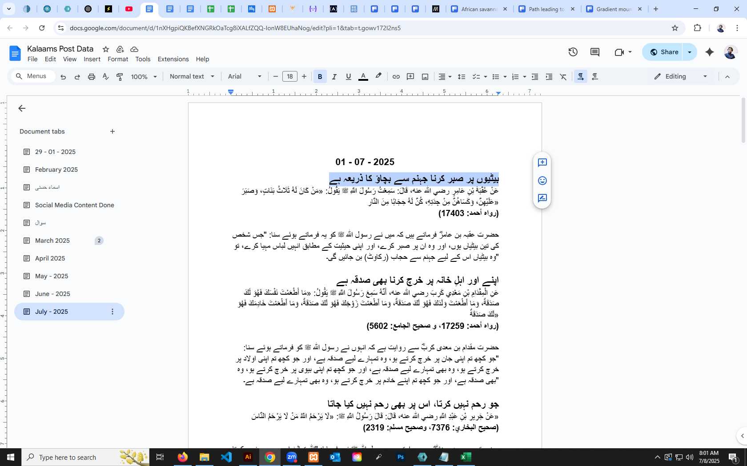The image size is (747, 466).
Task: Add emoji reaction from margin button
Action: tap(542, 181)
